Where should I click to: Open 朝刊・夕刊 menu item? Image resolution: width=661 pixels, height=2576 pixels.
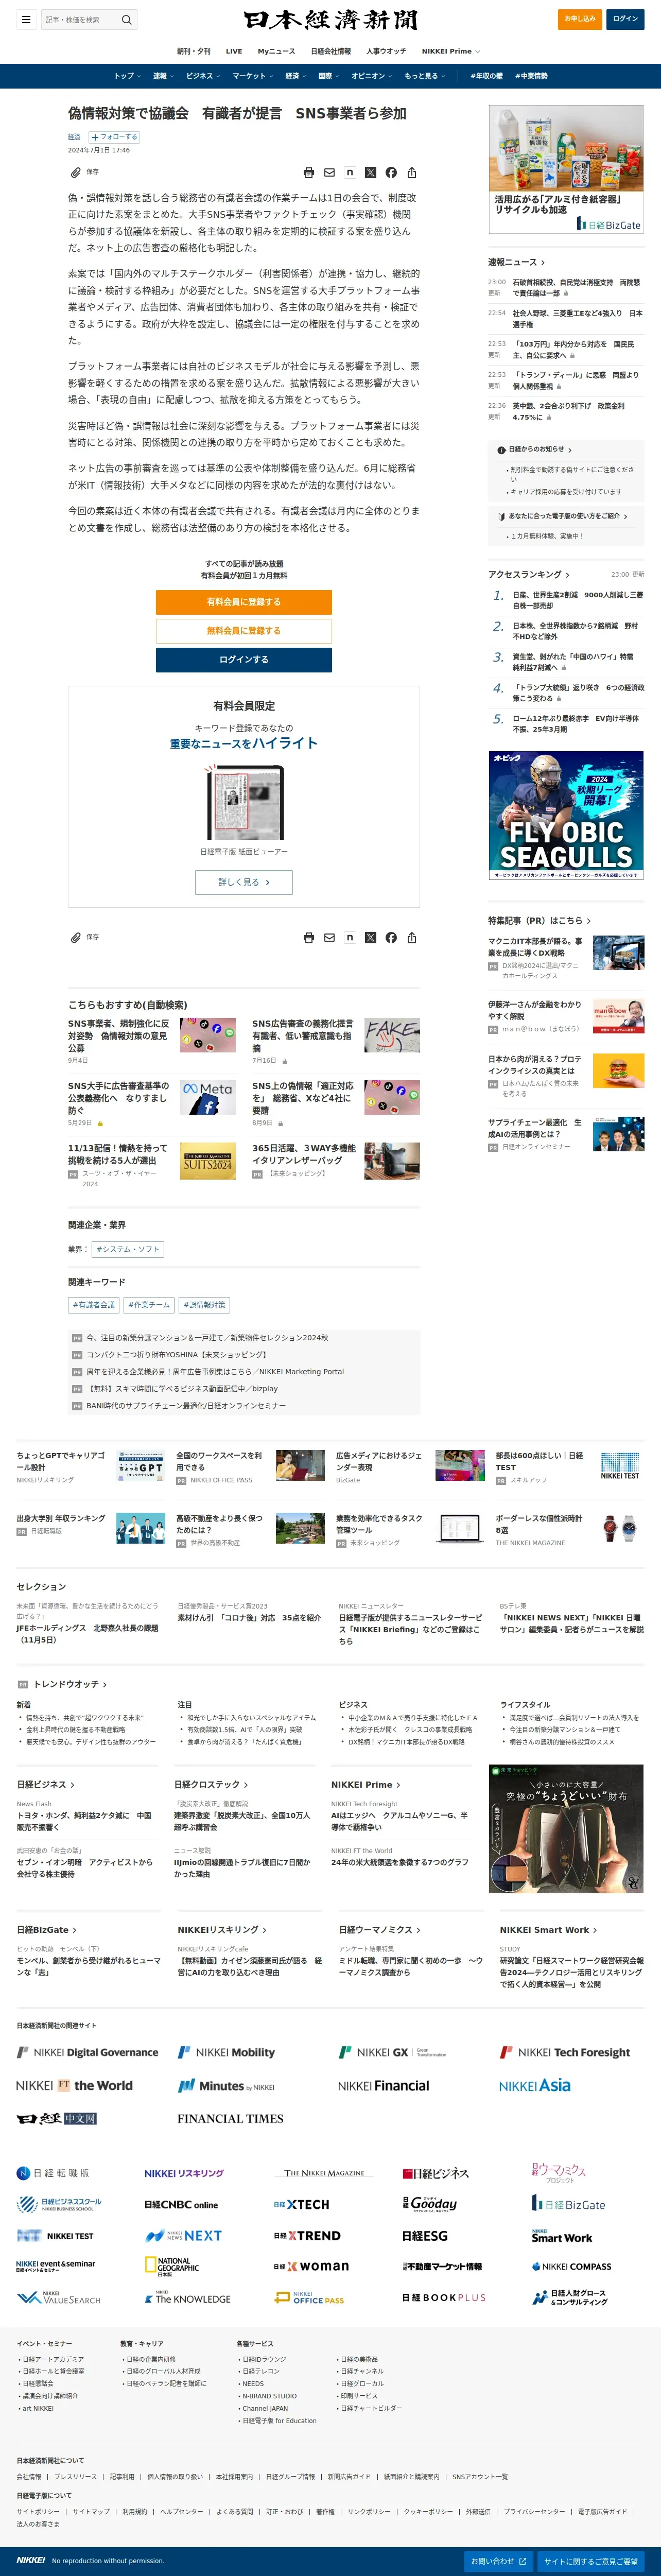(x=194, y=51)
